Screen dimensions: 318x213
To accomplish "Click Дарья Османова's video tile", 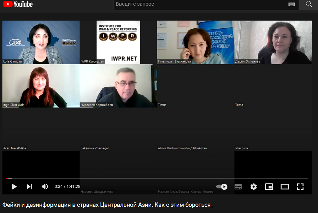I will pos(273,42).
